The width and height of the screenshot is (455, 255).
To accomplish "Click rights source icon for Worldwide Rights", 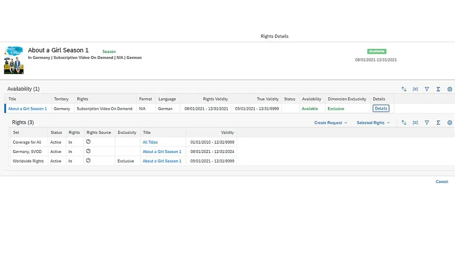I will pyautogui.click(x=88, y=160).
